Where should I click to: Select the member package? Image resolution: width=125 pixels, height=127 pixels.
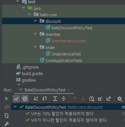click(x=53, y=35)
